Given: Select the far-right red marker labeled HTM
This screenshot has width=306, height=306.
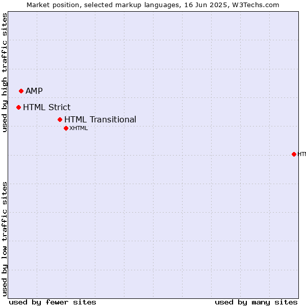Looking at the screenshot, I should pyautogui.click(x=294, y=154).
